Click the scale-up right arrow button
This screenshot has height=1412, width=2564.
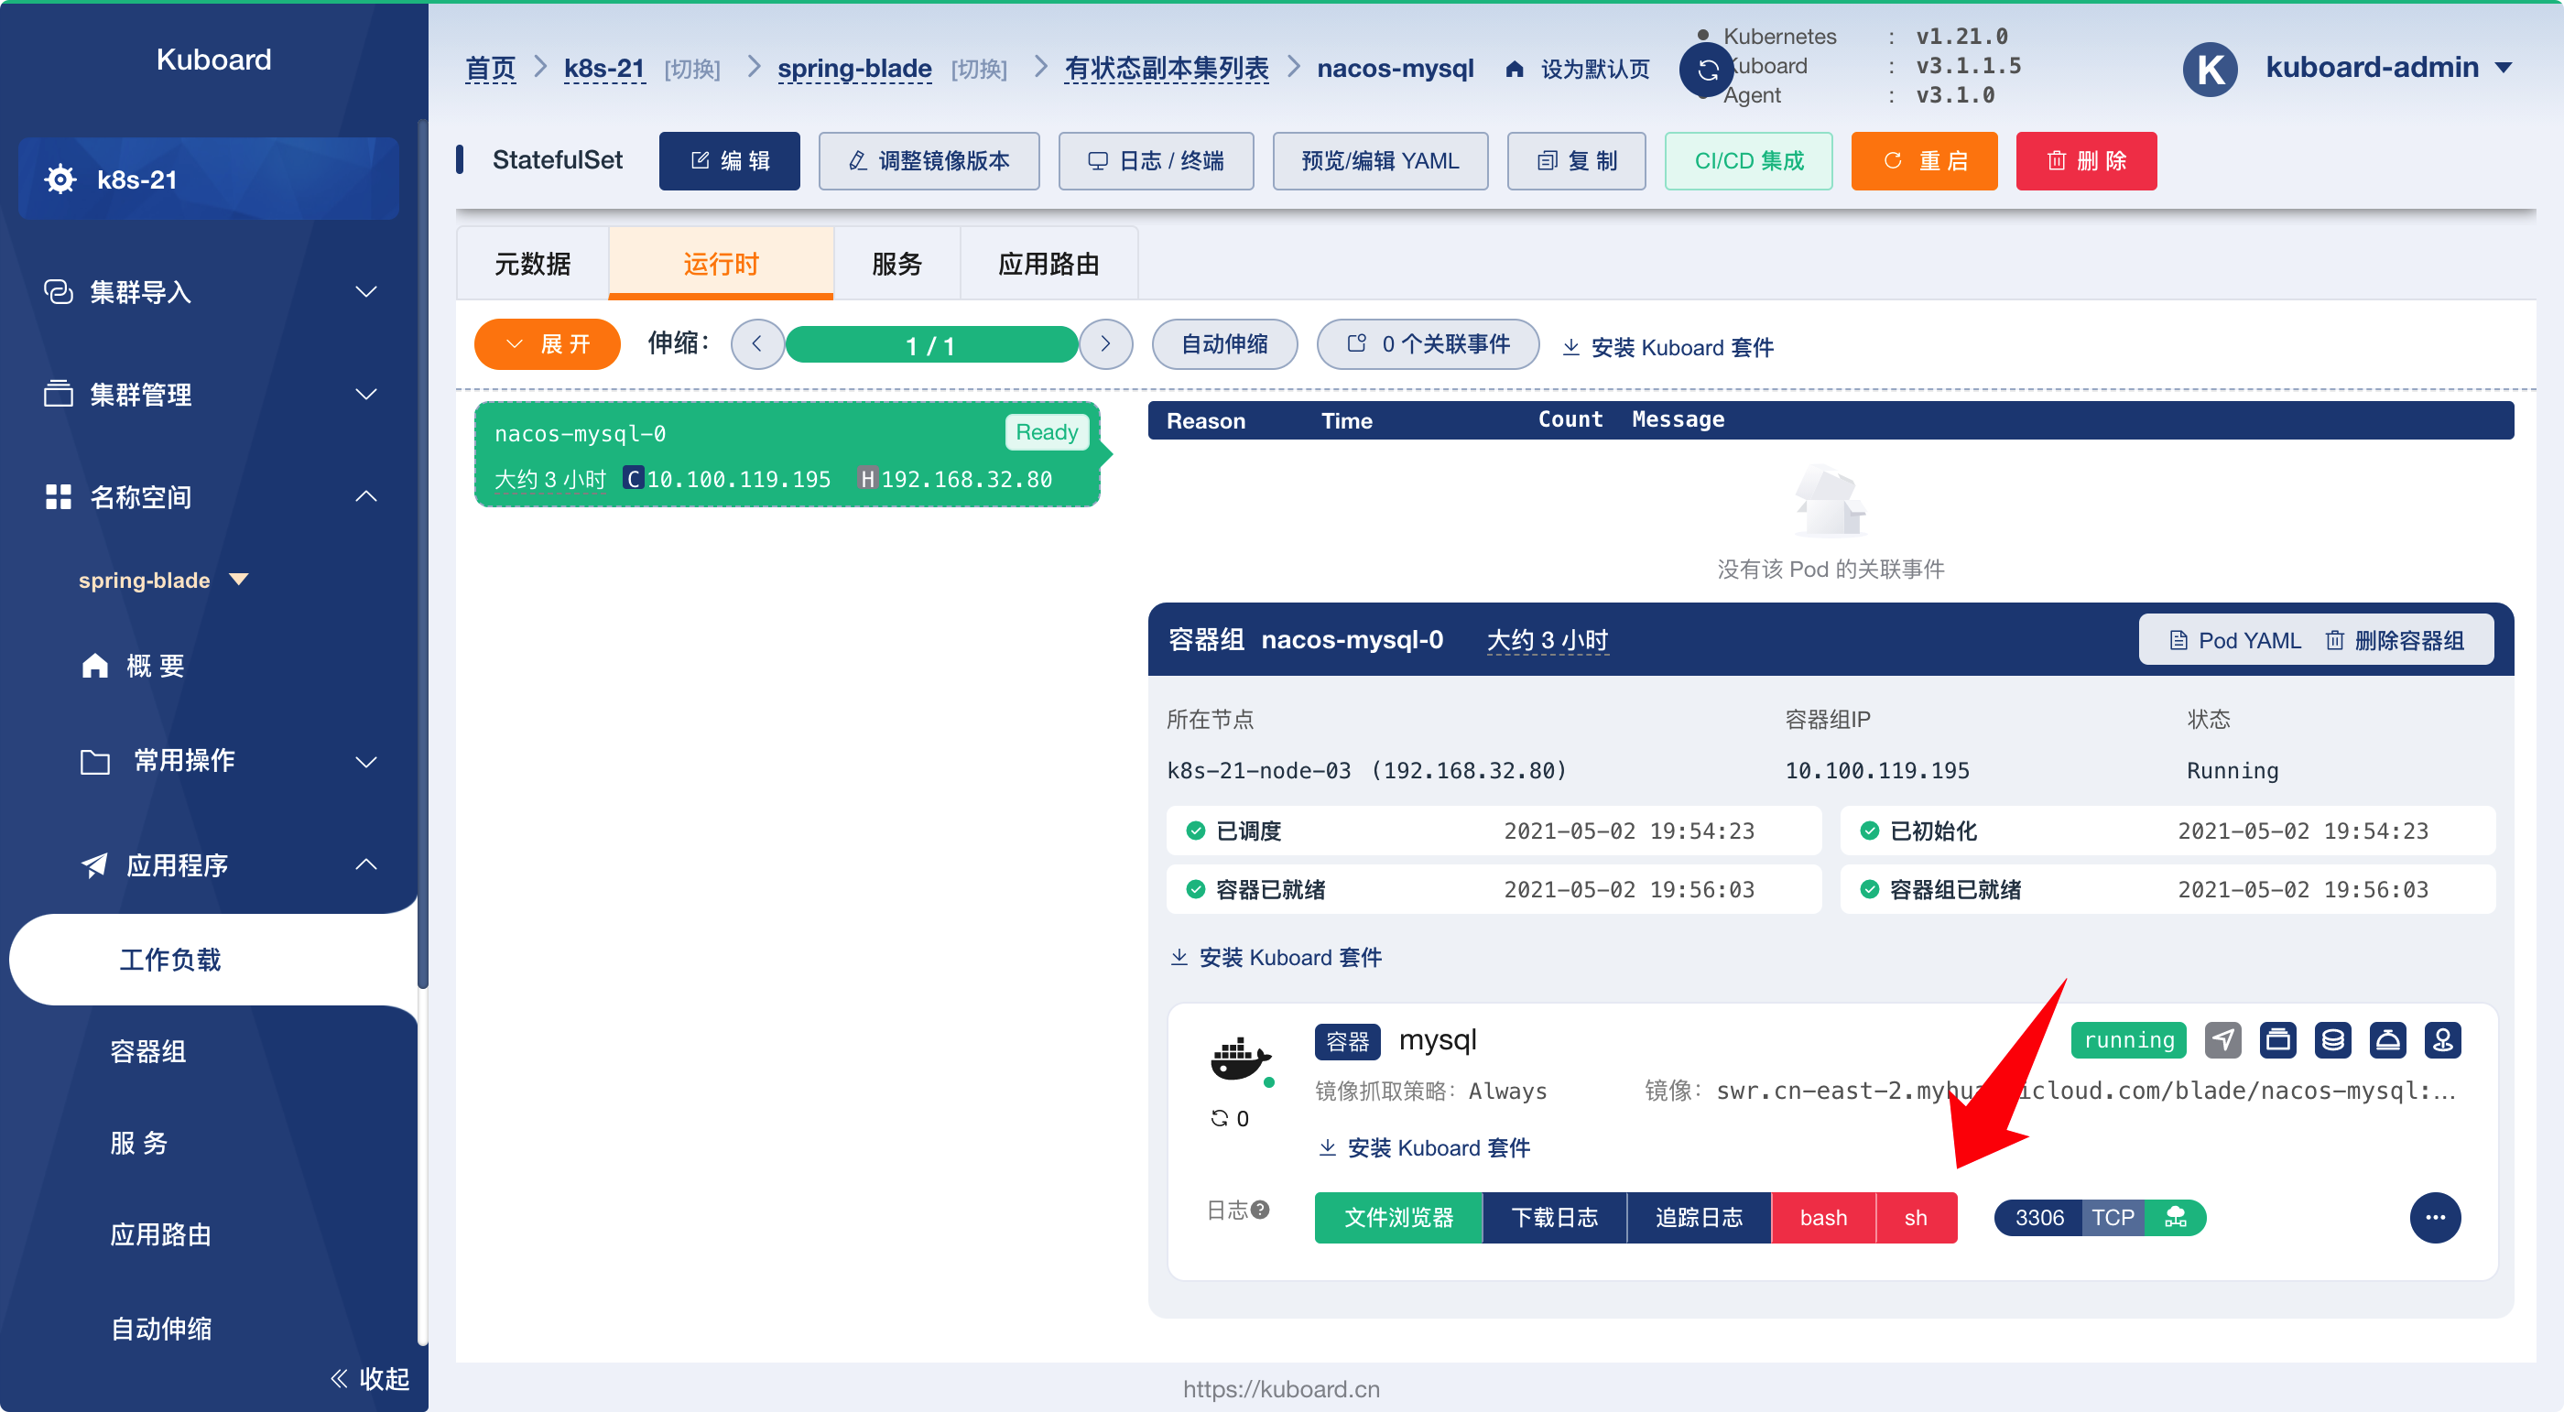[1106, 344]
